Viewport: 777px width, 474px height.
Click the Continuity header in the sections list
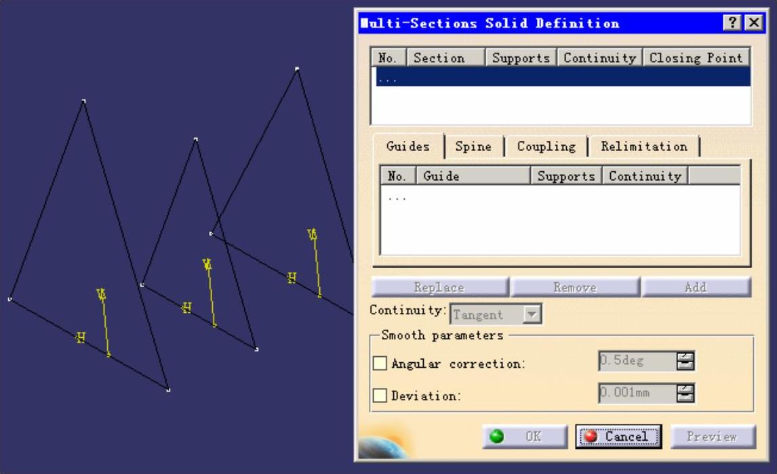[599, 58]
